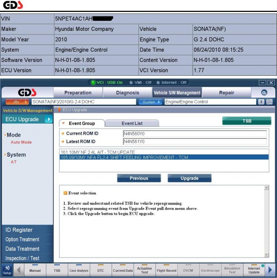Image resolution: width=277 pixels, height=278 pixels.
Task: Click the icon right of the camera icon
Action: (x=270, y=102)
